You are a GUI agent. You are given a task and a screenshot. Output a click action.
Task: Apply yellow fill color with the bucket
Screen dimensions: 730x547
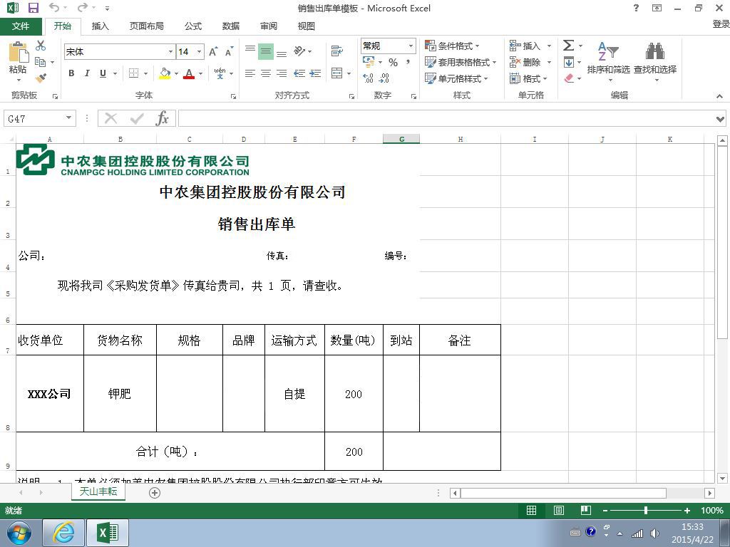(x=165, y=73)
